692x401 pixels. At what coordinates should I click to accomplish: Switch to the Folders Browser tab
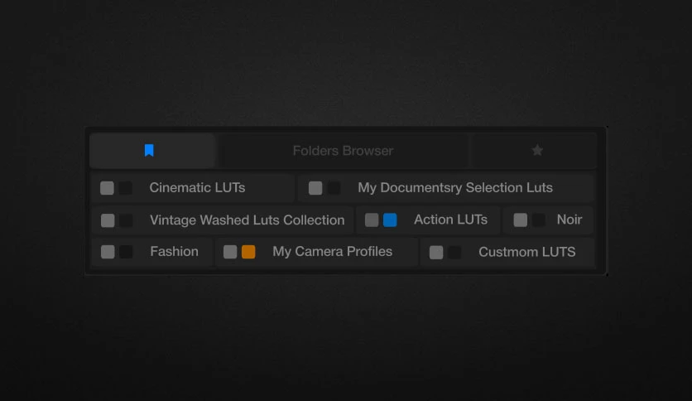coord(343,151)
